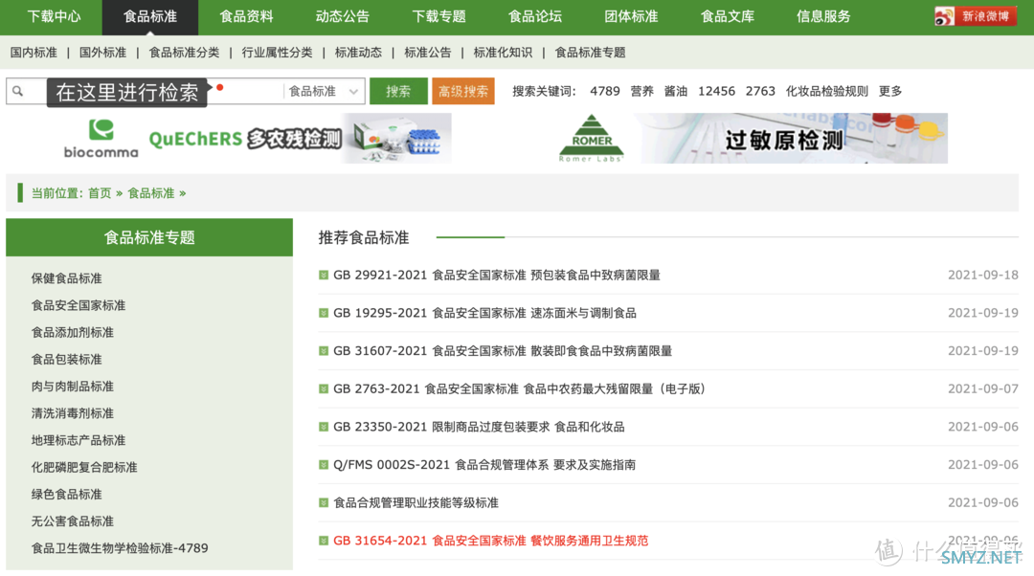Viewport: 1034px width, 576px height.
Task: Open 标准化知识 link
Action: coord(503,53)
